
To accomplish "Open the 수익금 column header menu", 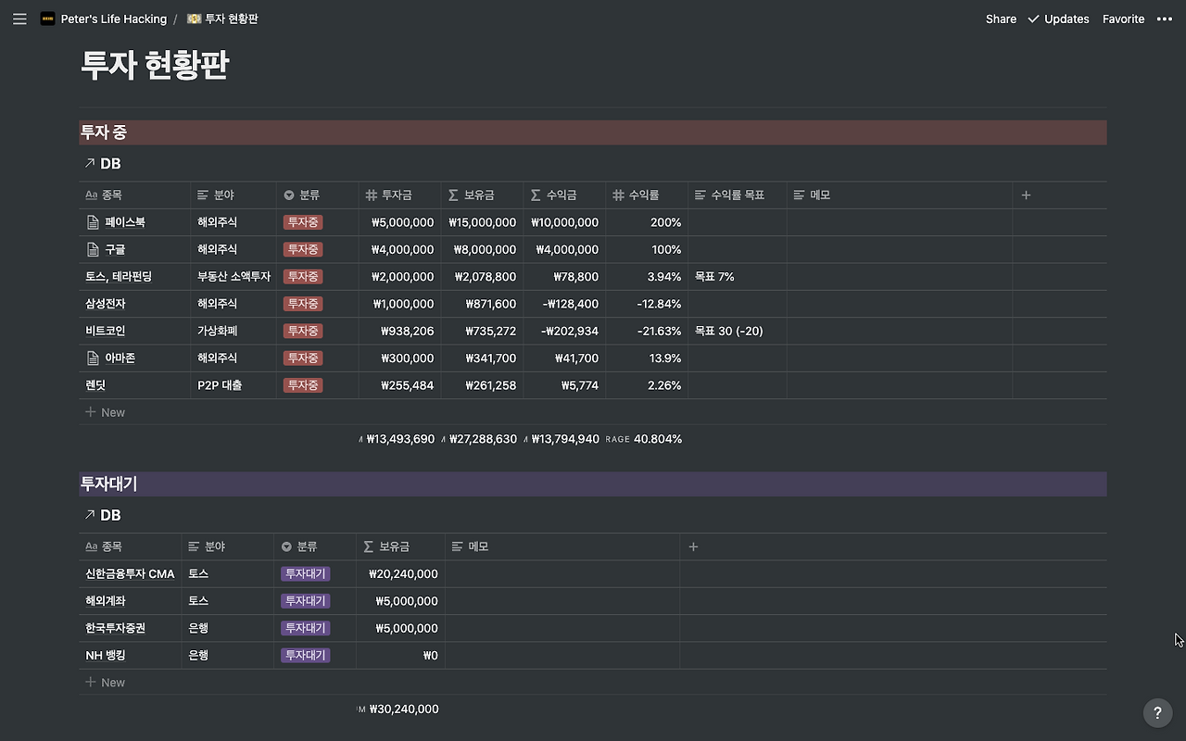I will click(564, 195).
